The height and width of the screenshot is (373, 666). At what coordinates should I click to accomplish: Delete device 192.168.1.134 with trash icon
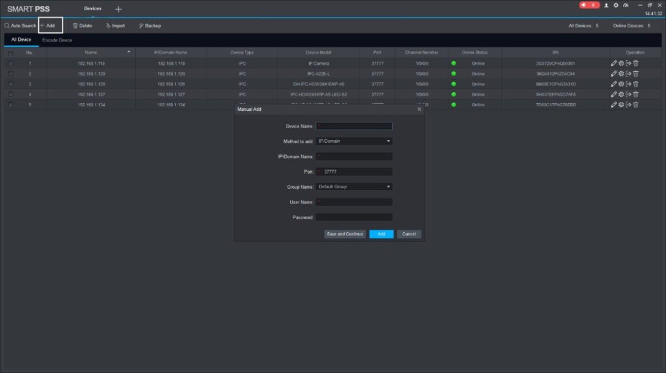click(x=636, y=104)
